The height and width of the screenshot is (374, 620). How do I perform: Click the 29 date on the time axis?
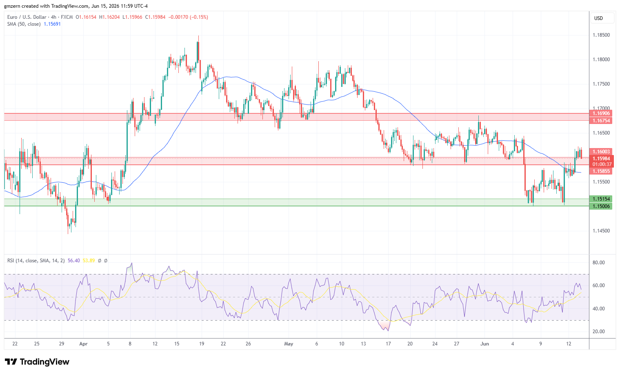[61, 344]
